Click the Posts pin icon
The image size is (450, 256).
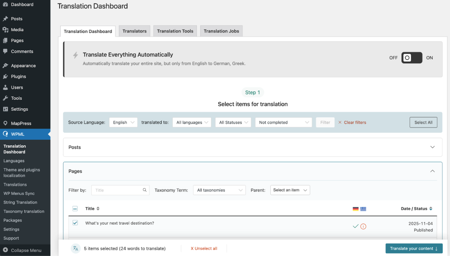click(x=5, y=18)
